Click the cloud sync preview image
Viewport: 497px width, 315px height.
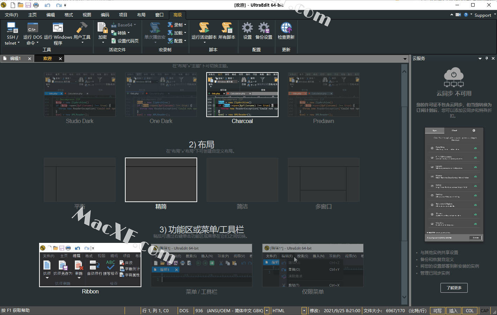pos(454,185)
